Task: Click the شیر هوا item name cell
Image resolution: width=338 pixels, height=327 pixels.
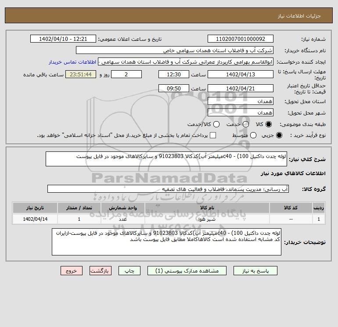Action: coord(207,219)
